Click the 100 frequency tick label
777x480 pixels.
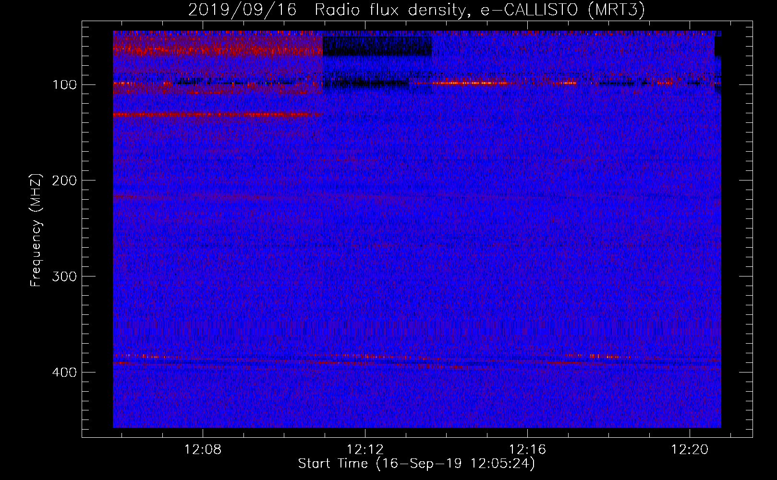pos(65,85)
